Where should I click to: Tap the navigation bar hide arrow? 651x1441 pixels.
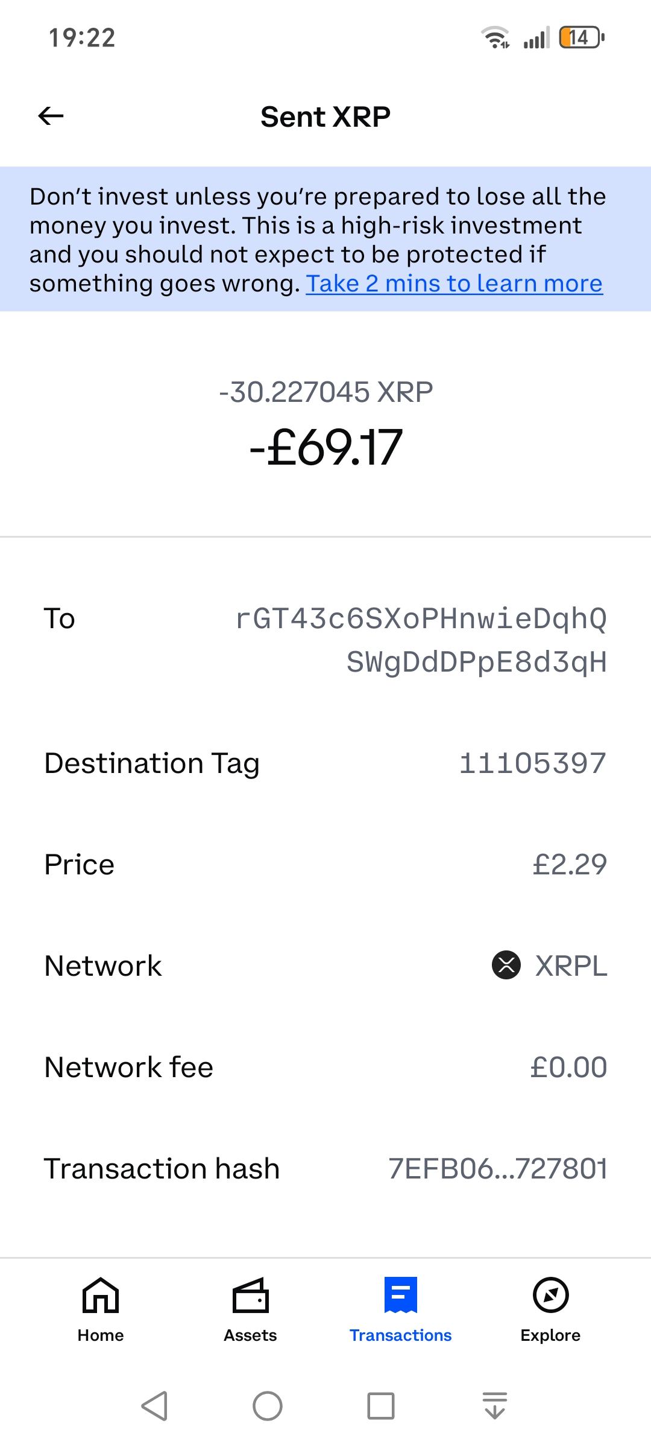[x=495, y=1405]
